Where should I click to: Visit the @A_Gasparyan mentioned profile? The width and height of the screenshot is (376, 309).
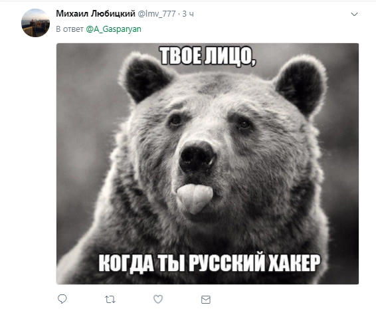click(114, 29)
